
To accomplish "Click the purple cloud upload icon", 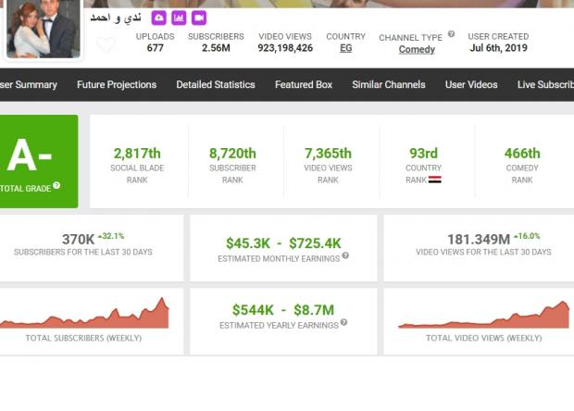I will pyautogui.click(x=159, y=18).
